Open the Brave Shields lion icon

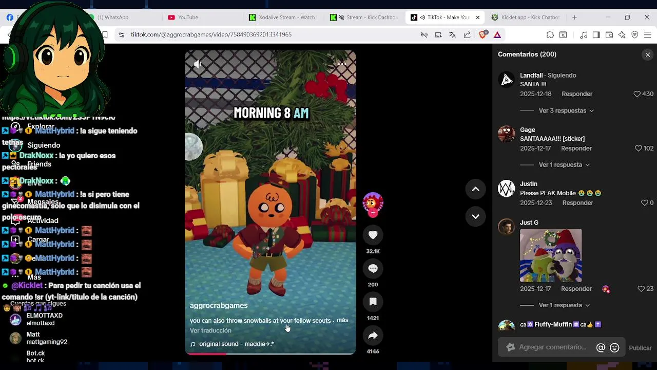[x=482, y=35]
